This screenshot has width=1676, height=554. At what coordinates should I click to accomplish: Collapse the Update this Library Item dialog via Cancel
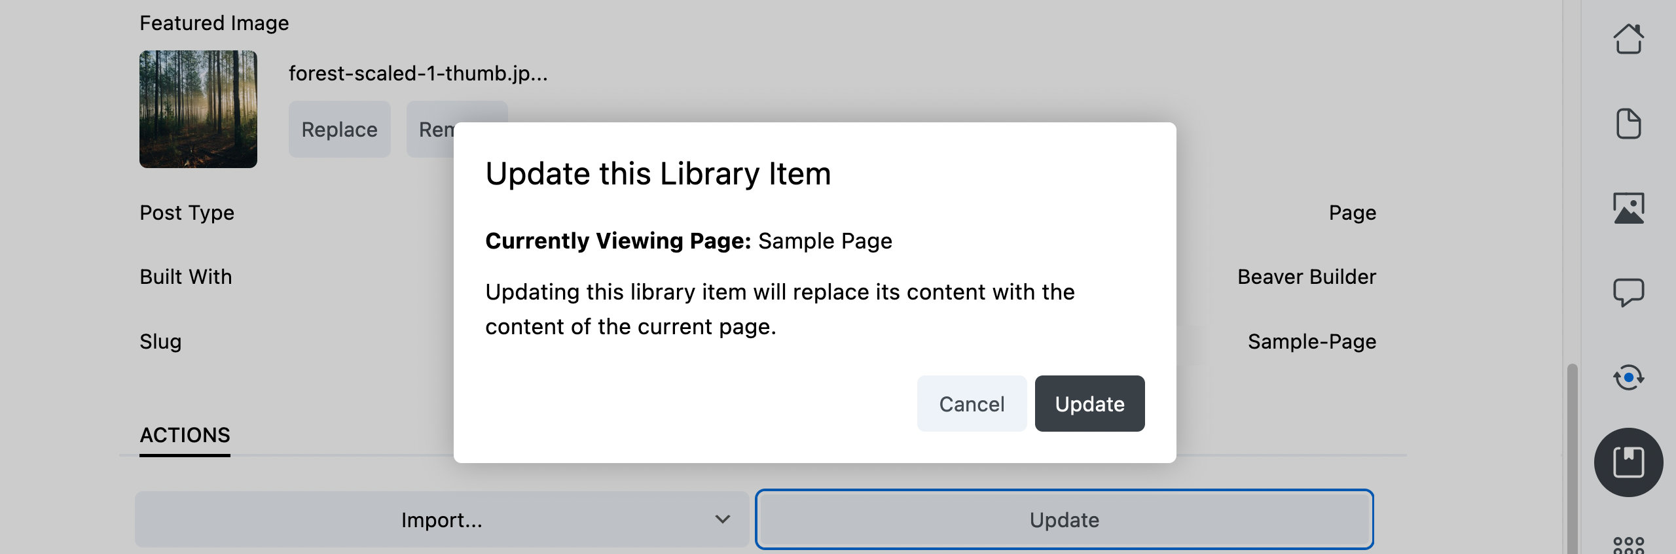coord(972,404)
